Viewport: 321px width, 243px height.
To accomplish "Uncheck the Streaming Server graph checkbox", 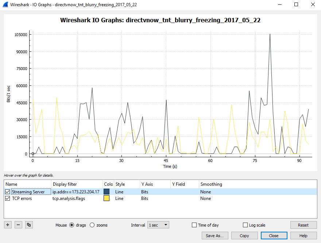I will (8, 192).
